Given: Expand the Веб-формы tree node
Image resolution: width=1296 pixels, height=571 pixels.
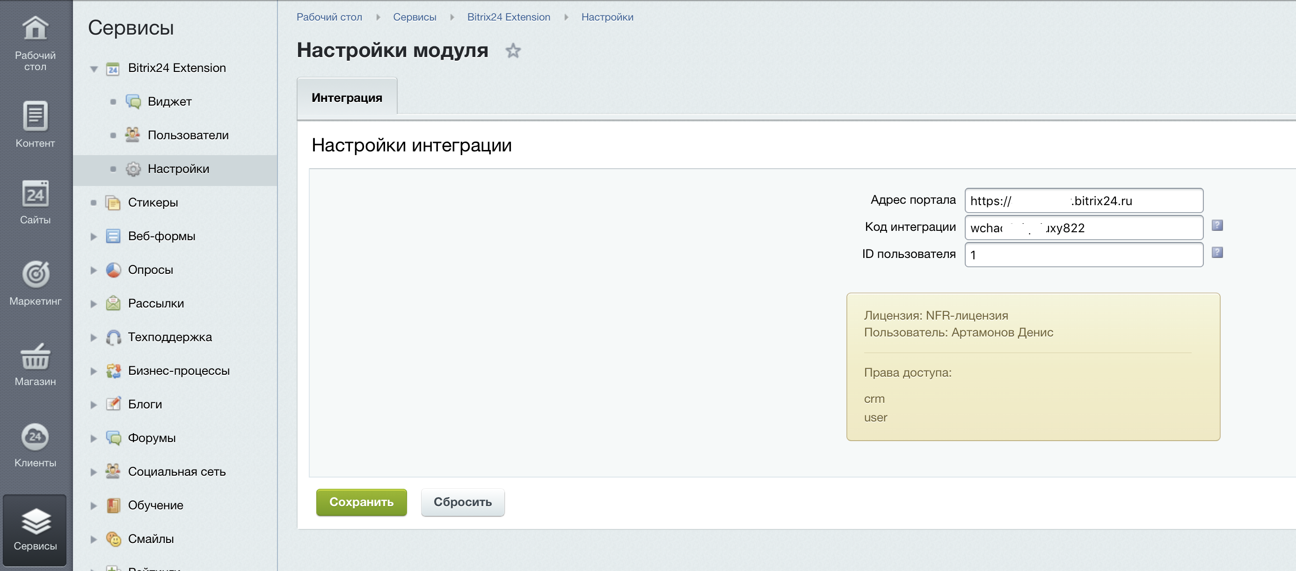Looking at the screenshot, I should (x=94, y=236).
